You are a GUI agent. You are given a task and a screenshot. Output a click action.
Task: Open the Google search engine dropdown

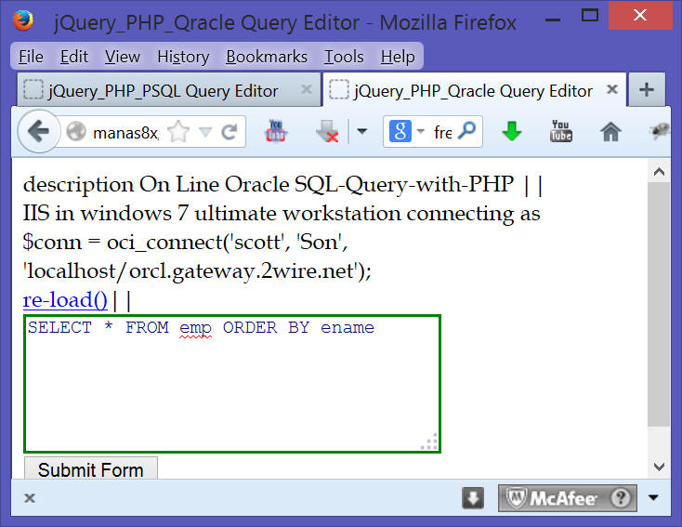click(405, 132)
